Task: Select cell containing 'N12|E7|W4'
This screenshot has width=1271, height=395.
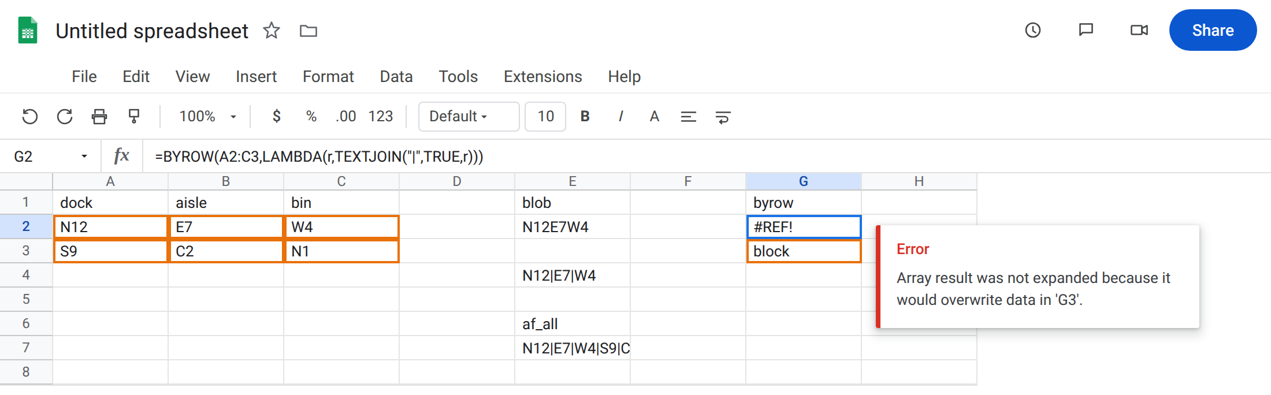Action: (x=573, y=275)
